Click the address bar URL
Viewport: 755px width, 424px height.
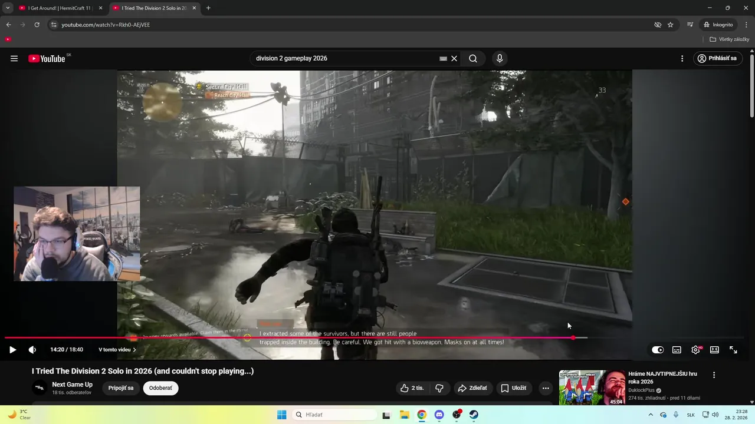(106, 25)
